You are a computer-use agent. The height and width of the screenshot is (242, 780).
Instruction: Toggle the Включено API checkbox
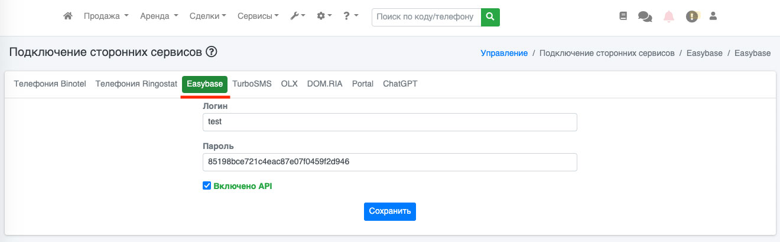click(207, 186)
